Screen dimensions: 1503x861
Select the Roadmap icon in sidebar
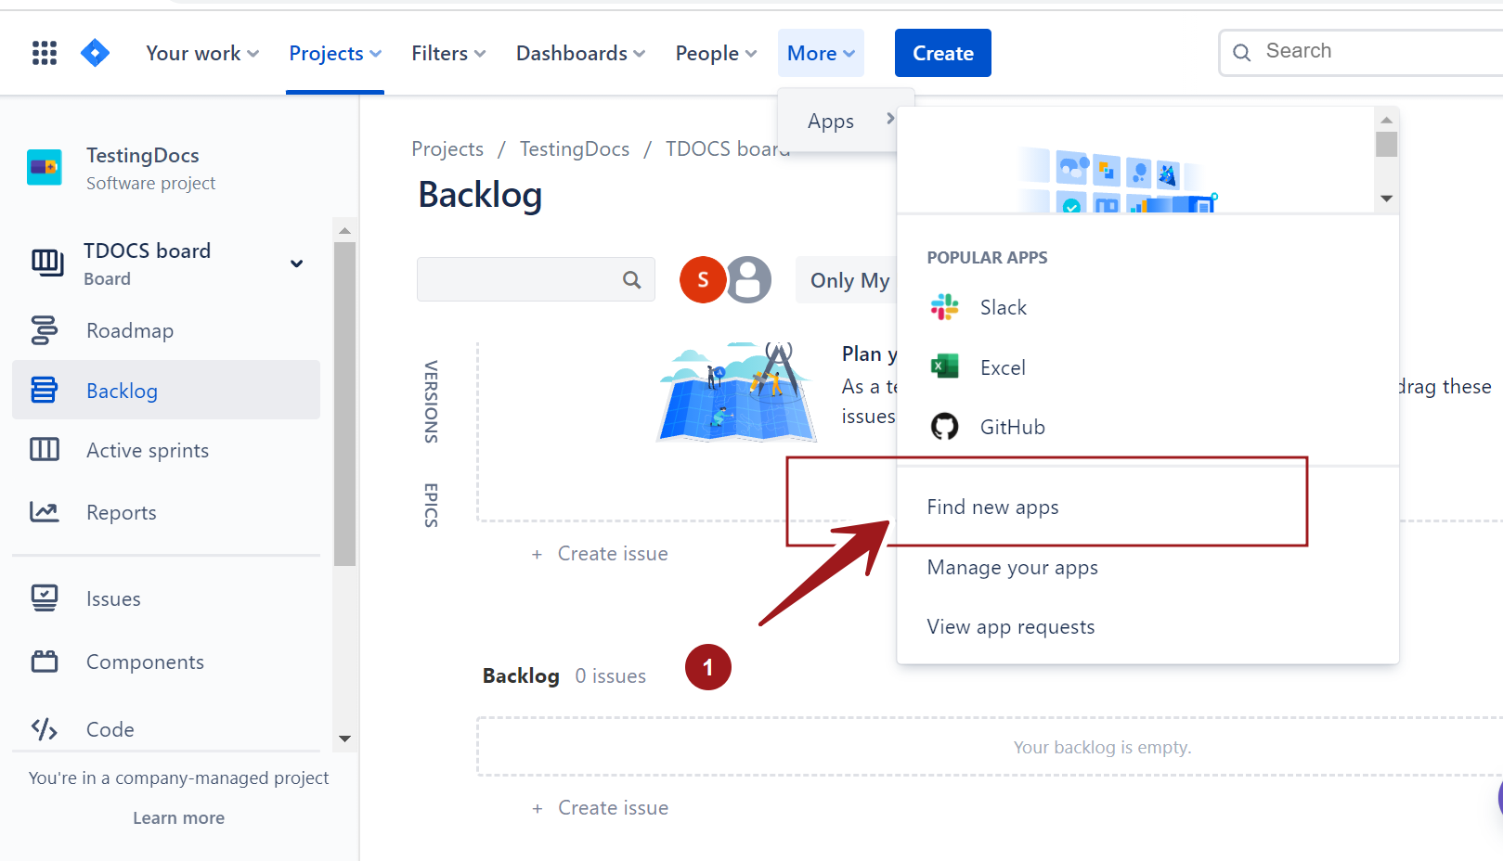pyautogui.click(x=45, y=330)
